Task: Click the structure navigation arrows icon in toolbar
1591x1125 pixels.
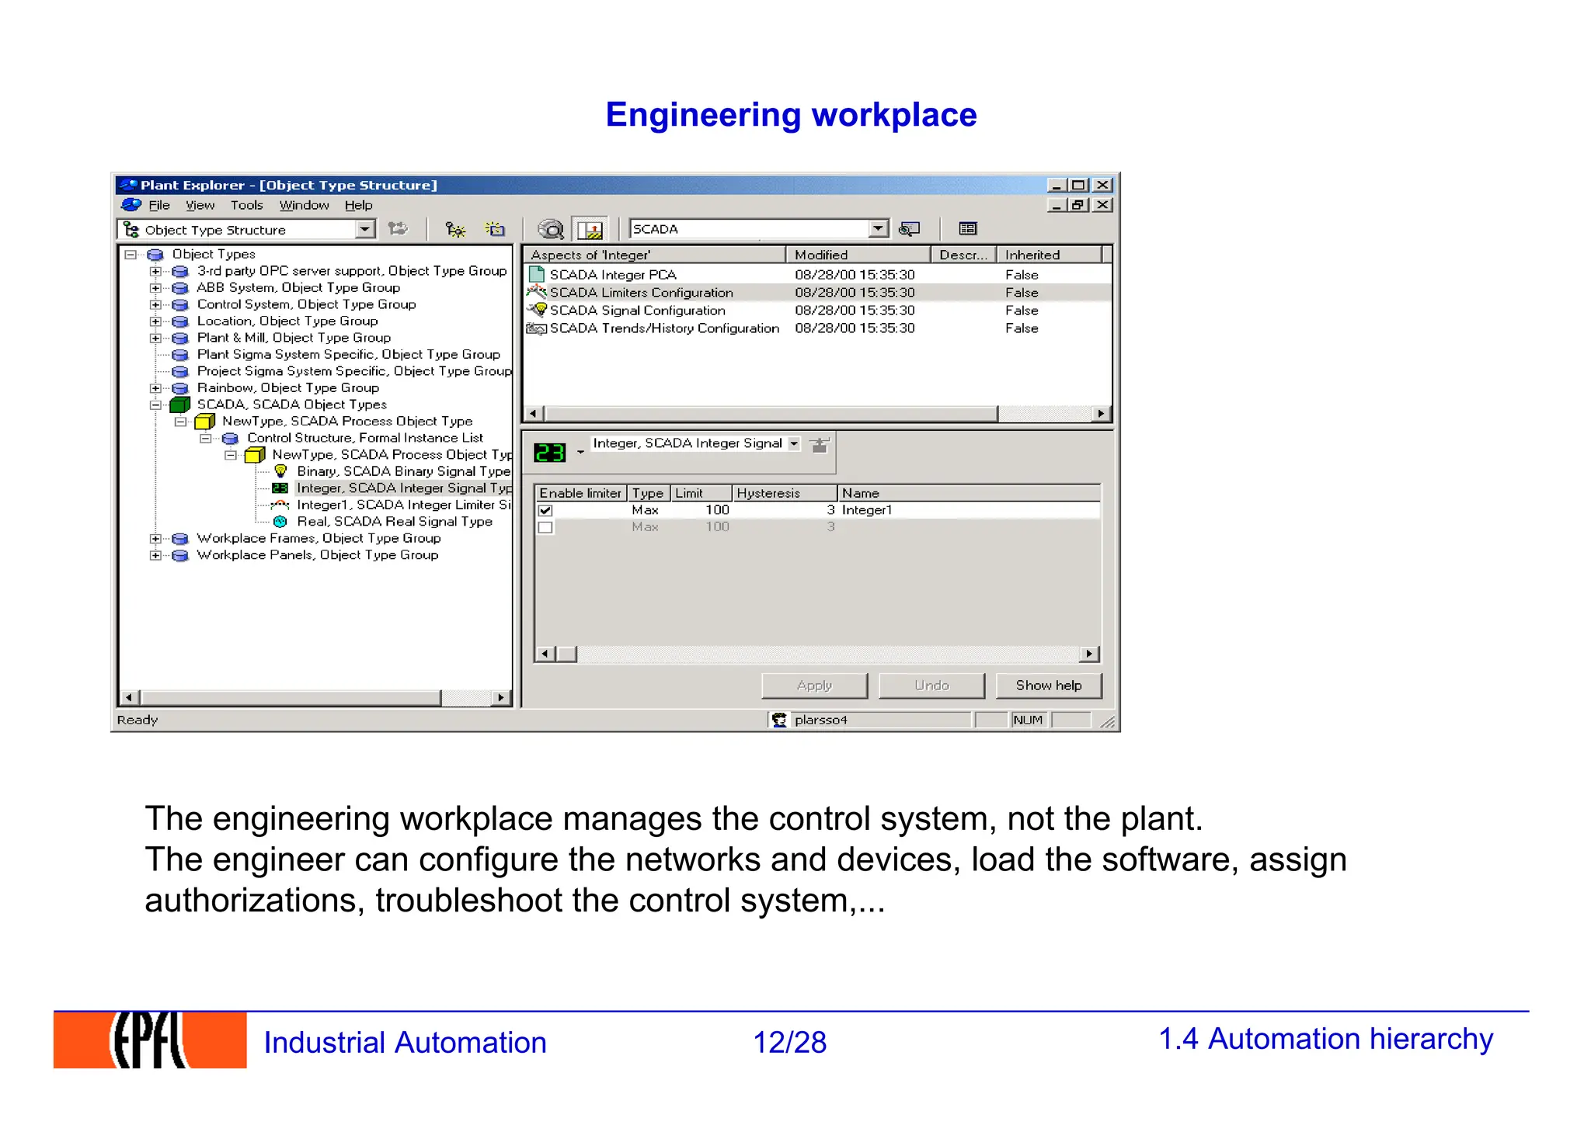Action: pyautogui.click(x=399, y=229)
